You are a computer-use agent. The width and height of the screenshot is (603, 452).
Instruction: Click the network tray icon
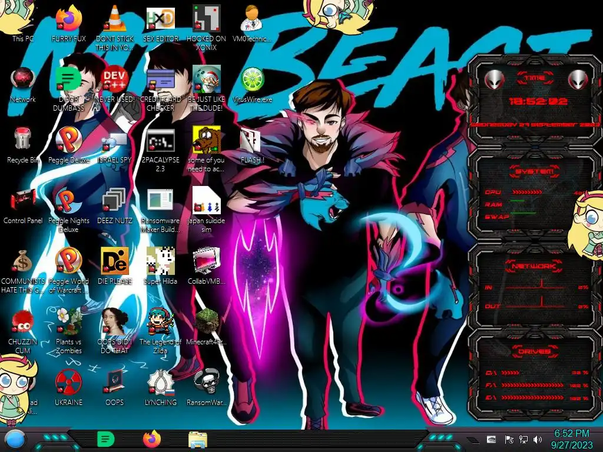click(x=524, y=439)
